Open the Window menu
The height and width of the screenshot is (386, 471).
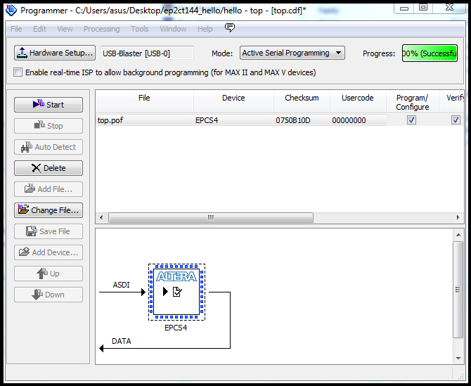click(x=173, y=29)
